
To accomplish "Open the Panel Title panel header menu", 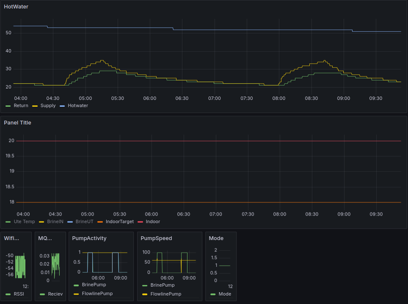I will pyautogui.click(x=17, y=123).
